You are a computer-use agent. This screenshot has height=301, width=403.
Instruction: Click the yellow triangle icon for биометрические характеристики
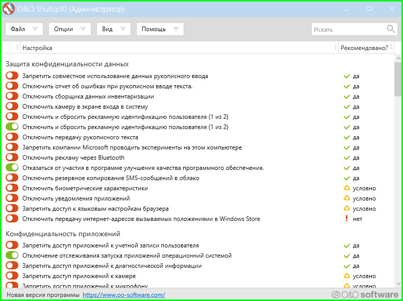coord(347,188)
